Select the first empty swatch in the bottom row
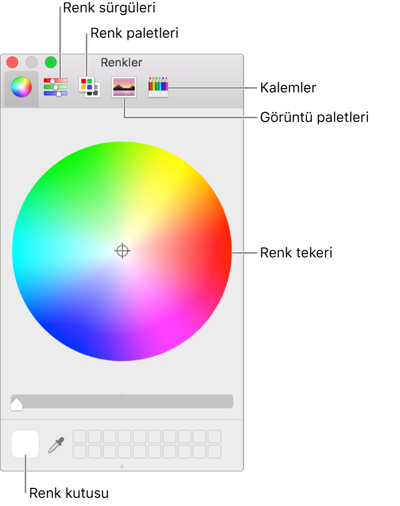Viewport: 400px width, 506px height. (79, 452)
